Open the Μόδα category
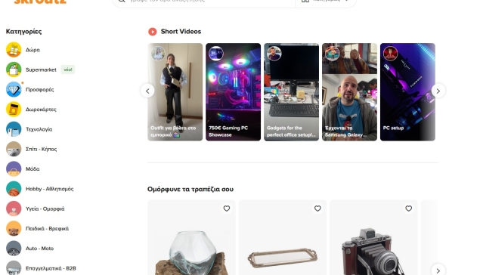The height and width of the screenshot is (275, 480). 33,169
